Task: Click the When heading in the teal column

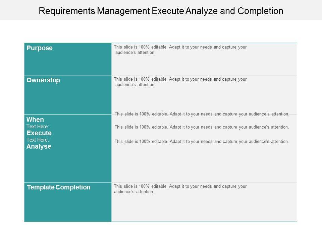Action: (35, 120)
